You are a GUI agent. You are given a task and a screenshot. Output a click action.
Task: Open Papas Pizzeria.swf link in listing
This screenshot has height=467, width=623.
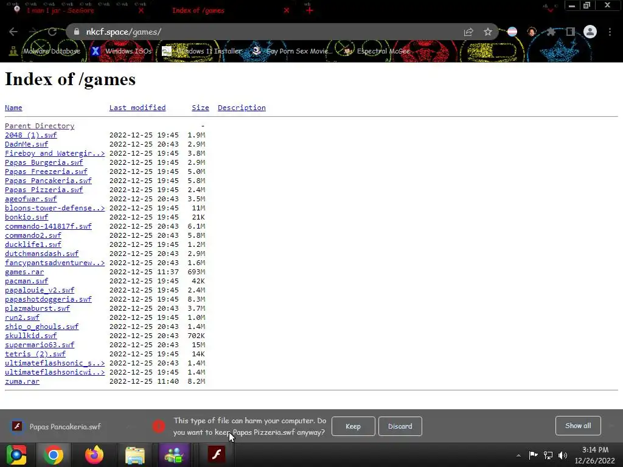coord(44,190)
